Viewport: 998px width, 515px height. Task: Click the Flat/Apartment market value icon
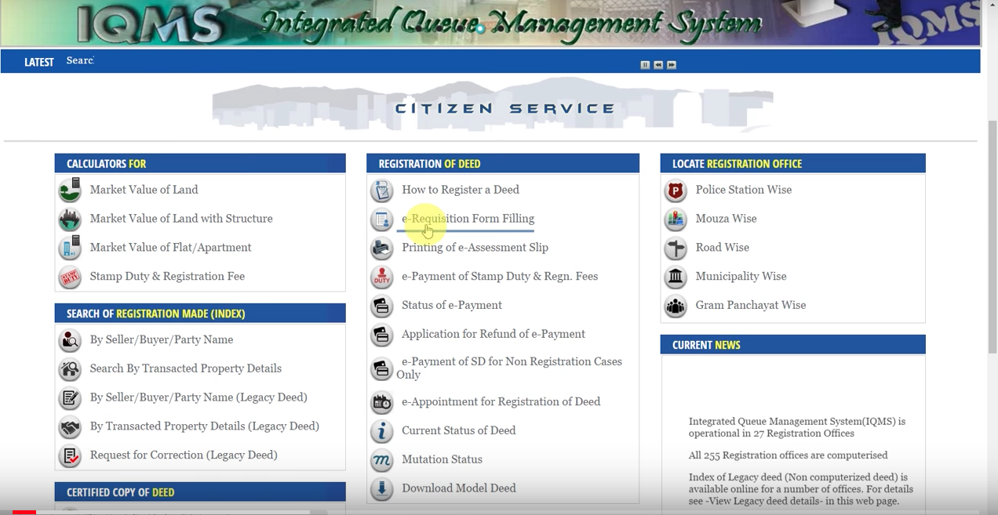(70, 248)
